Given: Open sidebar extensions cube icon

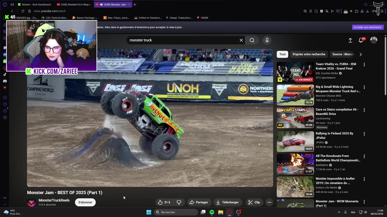Looking at the screenshot, I should click(5, 111).
